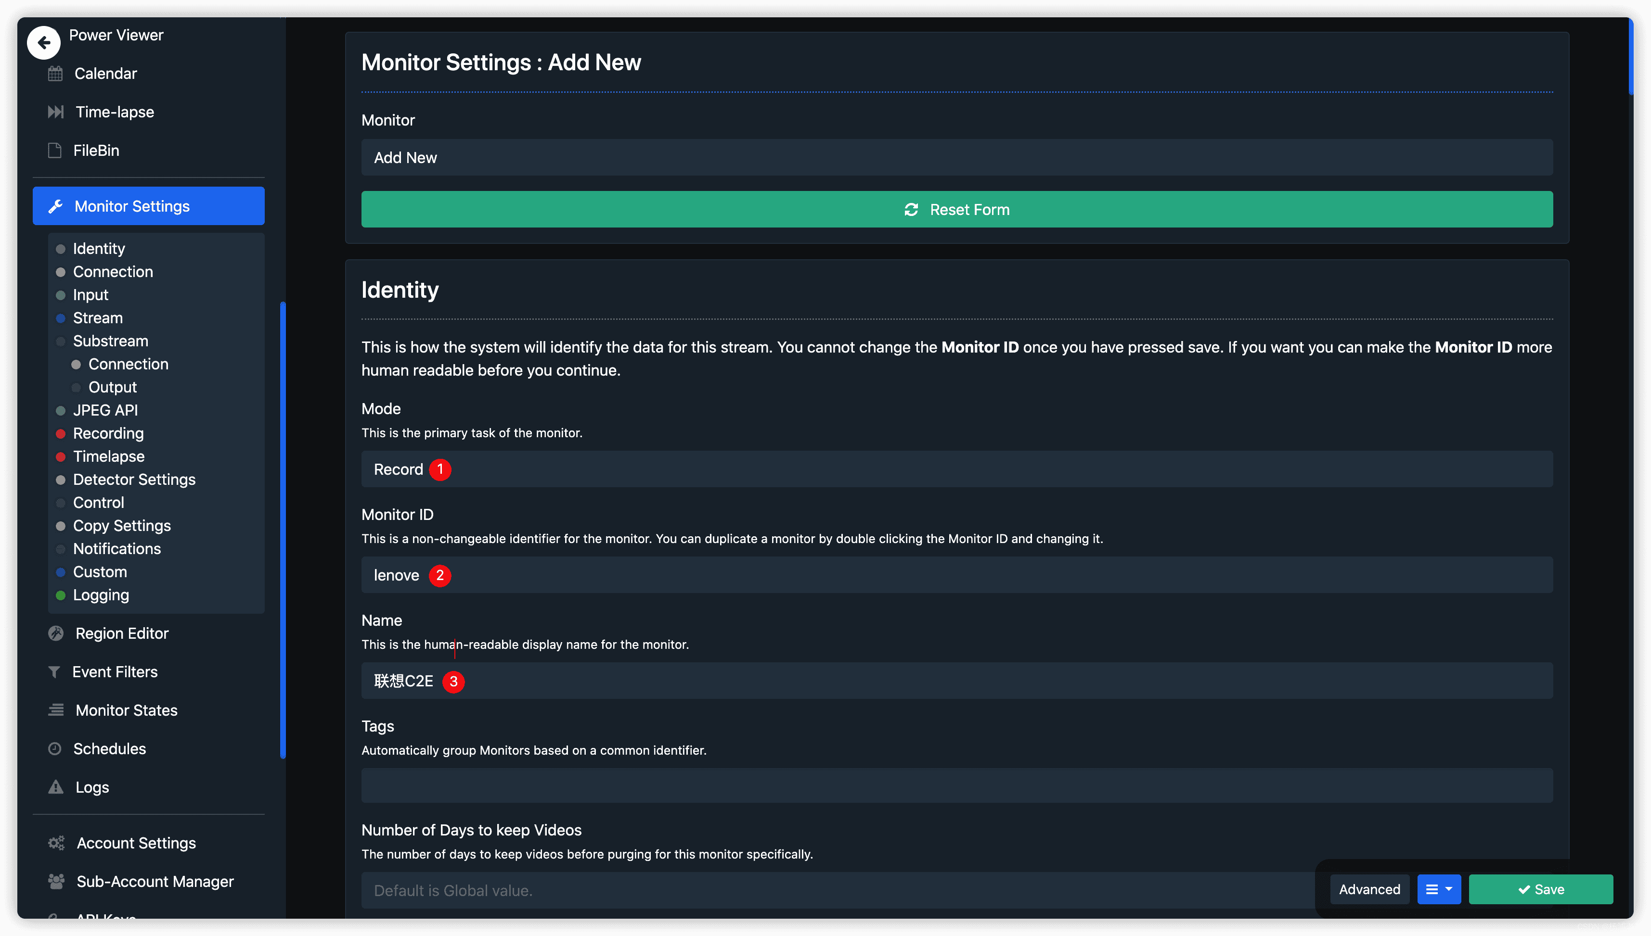This screenshot has width=1651, height=936.
Task: Click the Tags input field
Action: (x=956, y=785)
